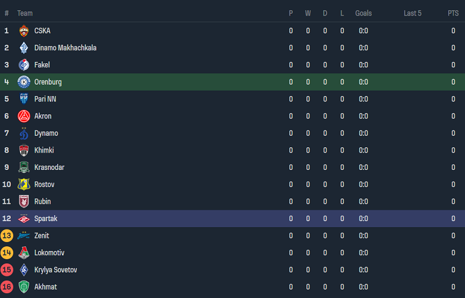Open the Pari NN team page

(x=45, y=99)
